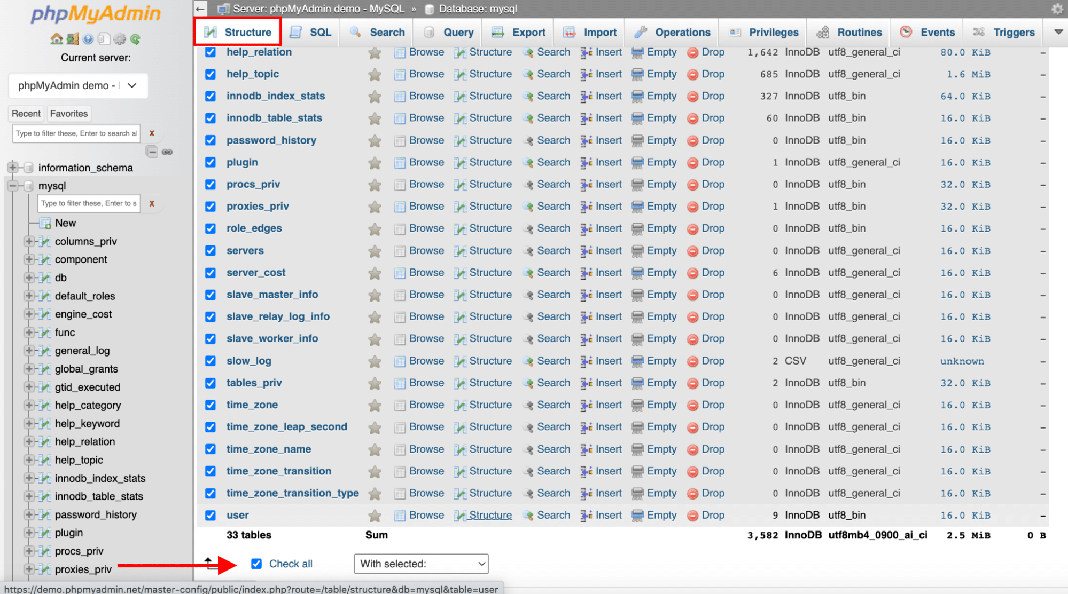Insert a row into the servers table
This screenshot has width=1068, height=594.
pos(608,250)
